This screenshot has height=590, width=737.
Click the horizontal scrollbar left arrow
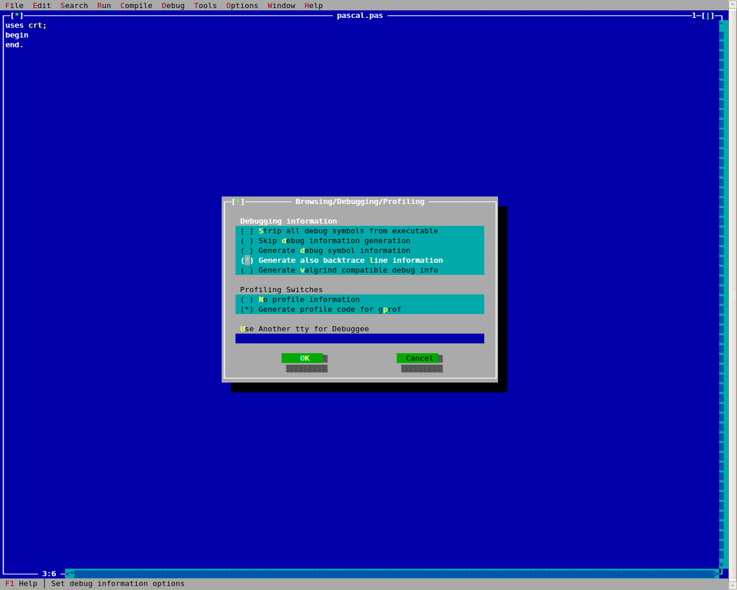pyautogui.click(x=69, y=573)
